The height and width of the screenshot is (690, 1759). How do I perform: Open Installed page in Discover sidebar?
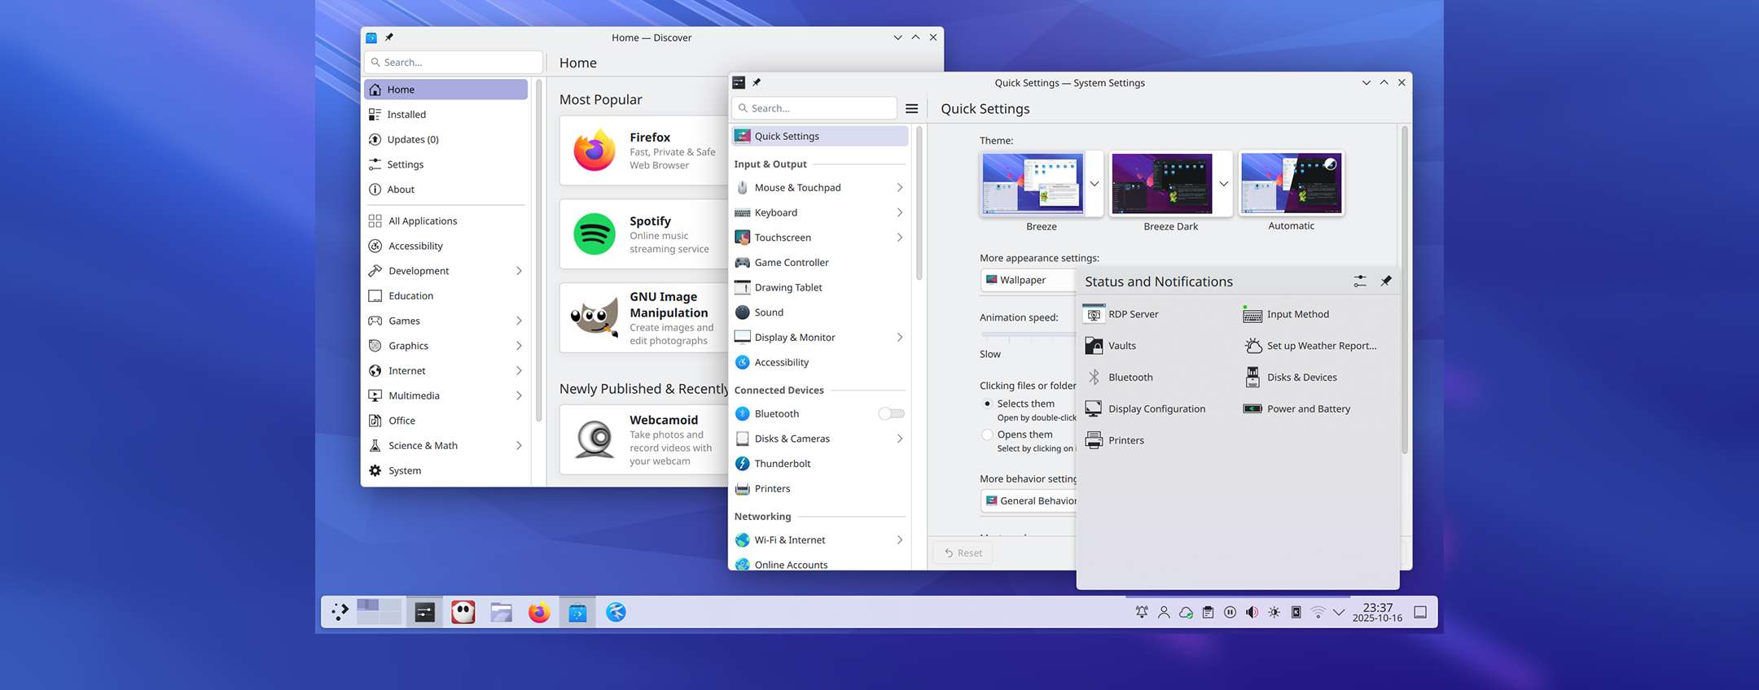click(x=406, y=115)
